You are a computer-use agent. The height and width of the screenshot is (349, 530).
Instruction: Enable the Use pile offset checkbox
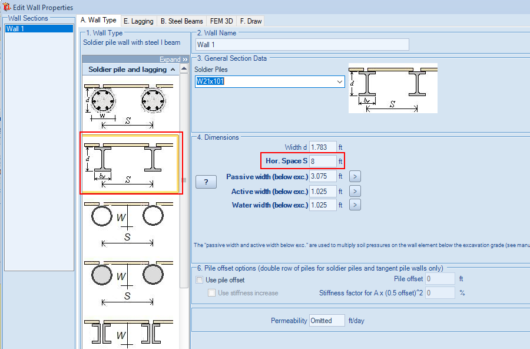point(200,280)
